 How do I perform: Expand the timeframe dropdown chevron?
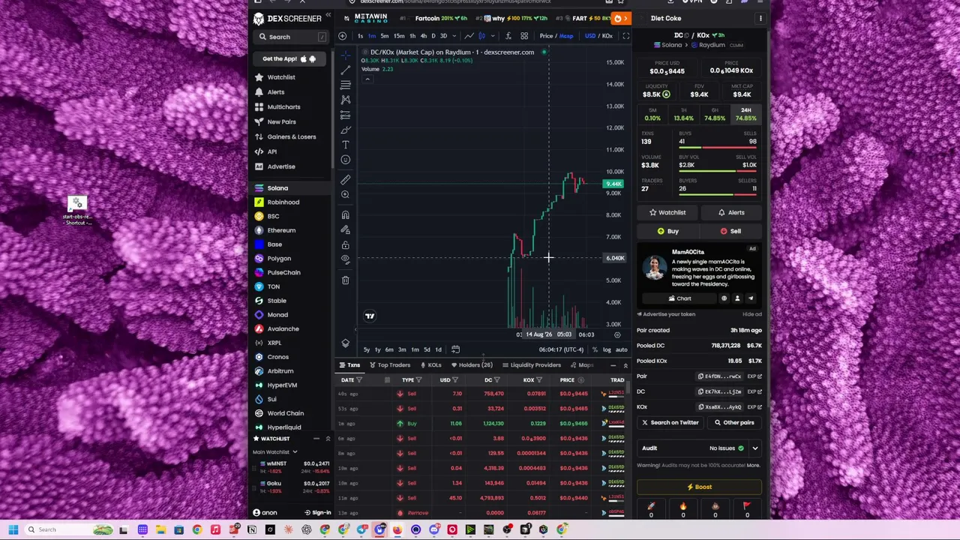point(454,36)
